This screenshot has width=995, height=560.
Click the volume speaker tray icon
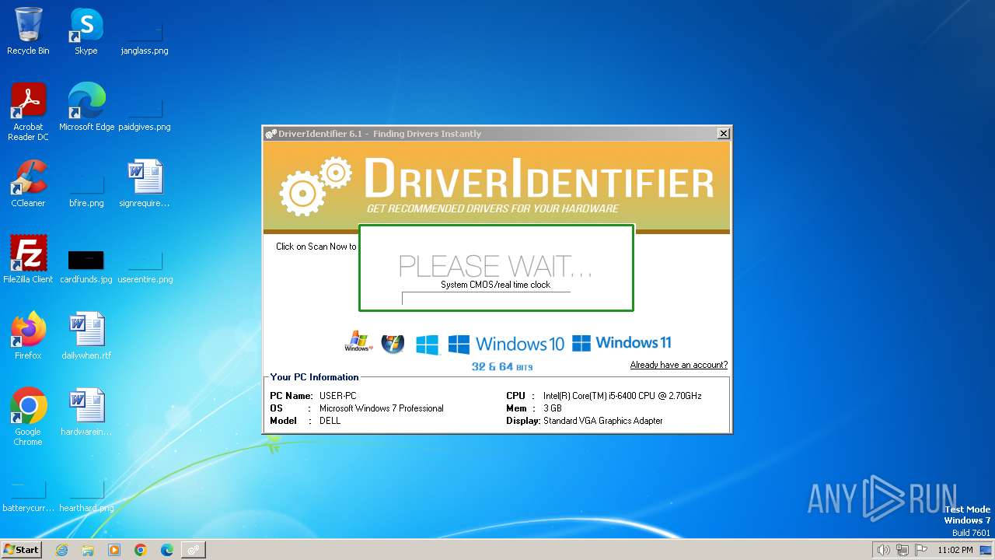883,550
